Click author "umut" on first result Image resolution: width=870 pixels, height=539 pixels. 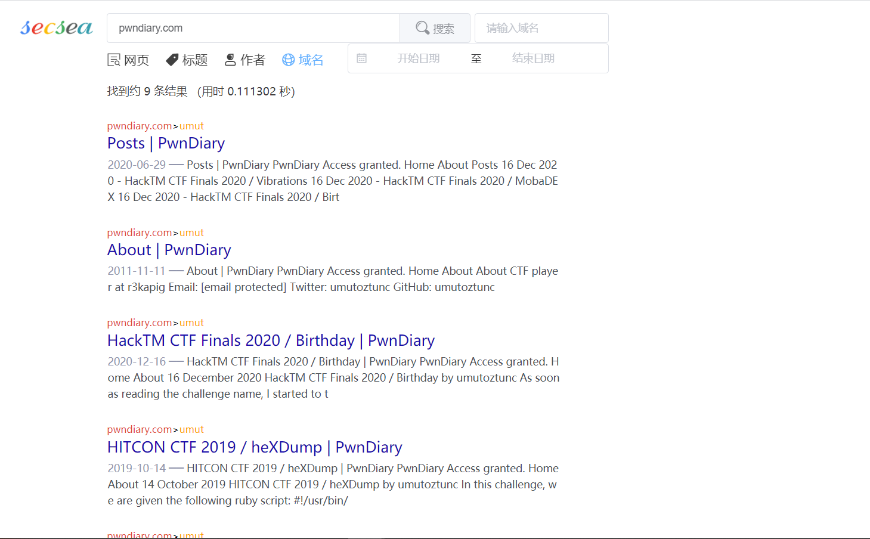click(x=191, y=126)
